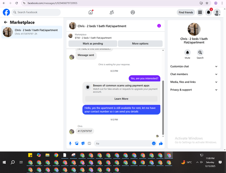This screenshot has height=173, width=226.
Task: Click Learn More on scam warning
Action: (121, 99)
